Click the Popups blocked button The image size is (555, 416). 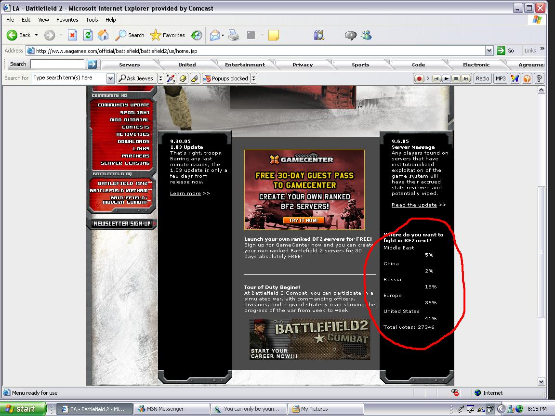(x=226, y=78)
